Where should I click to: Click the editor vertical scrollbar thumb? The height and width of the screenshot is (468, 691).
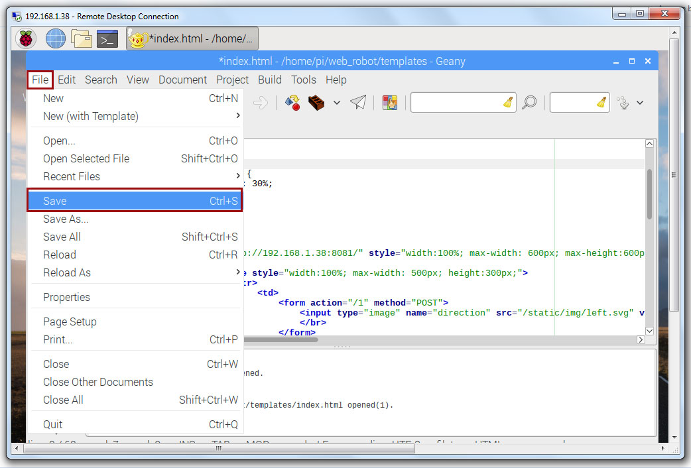coord(649,194)
